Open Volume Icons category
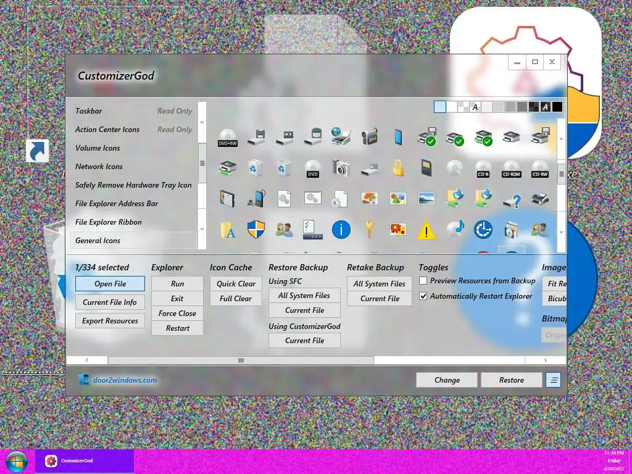The width and height of the screenshot is (632, 474). [x=134, y=148]
